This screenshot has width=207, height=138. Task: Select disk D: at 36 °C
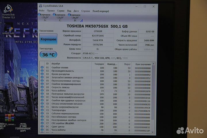pyautogui.click(x=74, y=18)
